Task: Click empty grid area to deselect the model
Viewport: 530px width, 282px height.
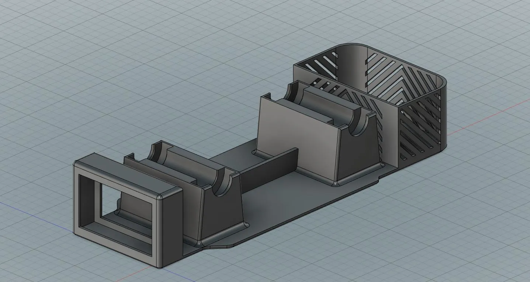Action: pos(111,74)
